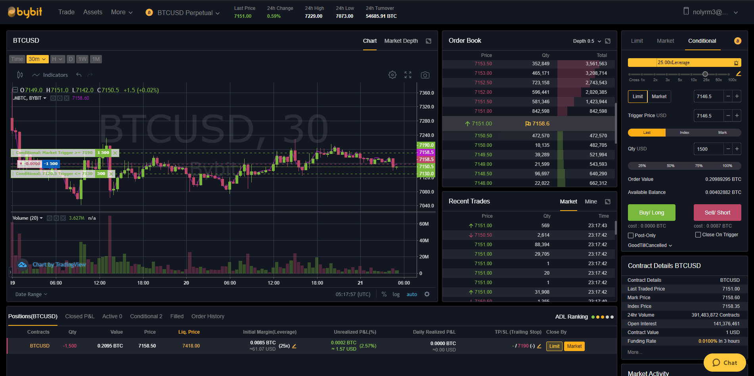The height and width of the screenshot is (376, 754).
Task: Switch to the Market order tab
Action: point(665,41)
